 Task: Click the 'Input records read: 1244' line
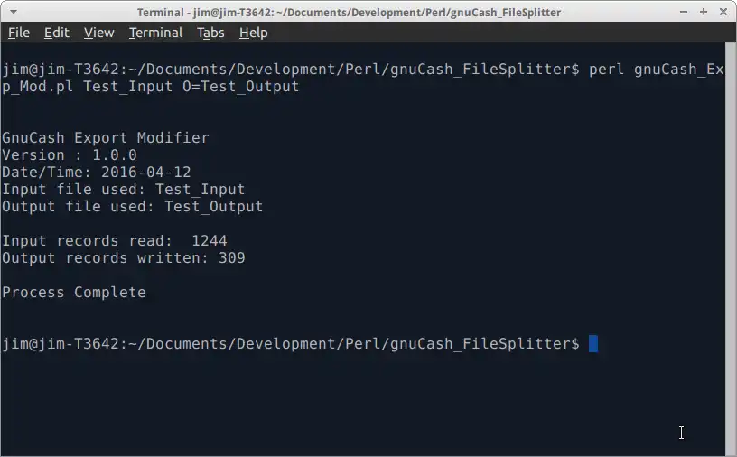115,241
